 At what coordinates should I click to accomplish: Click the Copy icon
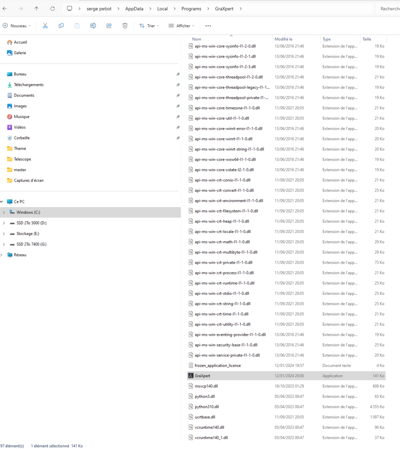tap(61, 26)
